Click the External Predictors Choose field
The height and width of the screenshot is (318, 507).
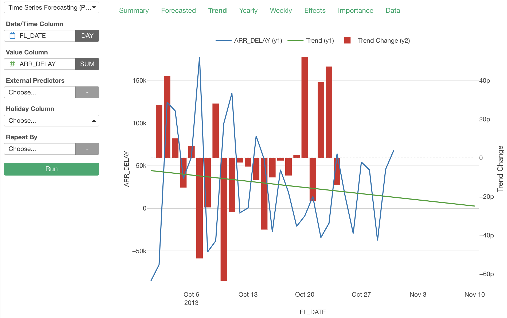pos(40,92)
